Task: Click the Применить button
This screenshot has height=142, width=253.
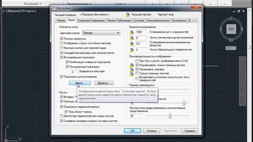Action: [170, 131]
